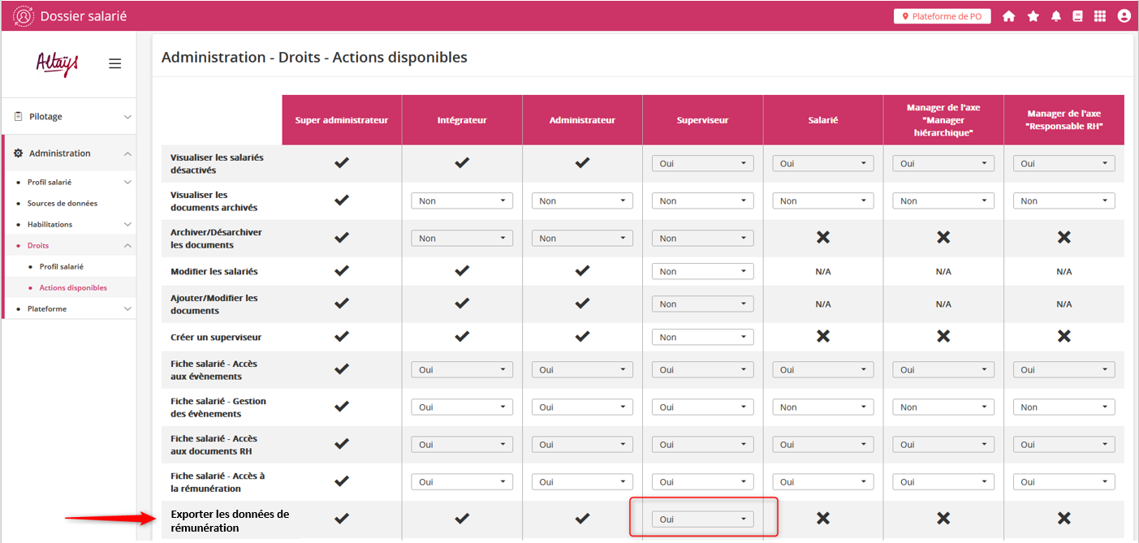The height and width of the screenshot is (543, 1139).
Task: Open Superviseur dropdown for Exporter les données de rémunération
Action: [x=702, y=519]
